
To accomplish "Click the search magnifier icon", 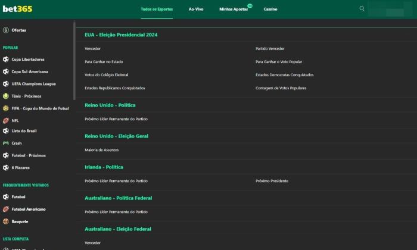I will (362, 9).
